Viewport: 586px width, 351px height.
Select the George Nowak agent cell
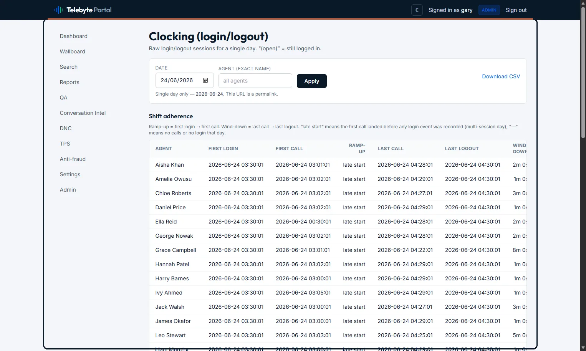[x=174, y=236]
